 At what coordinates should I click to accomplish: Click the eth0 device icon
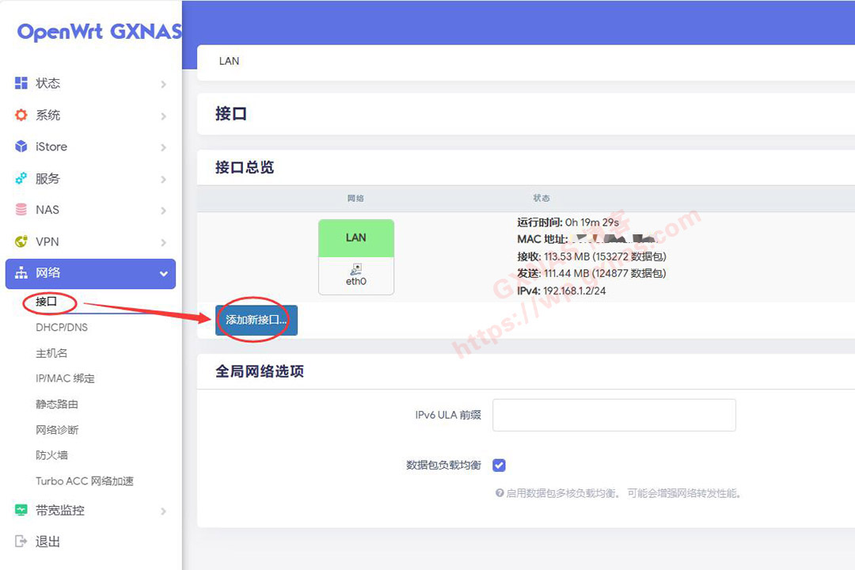[356, 270]
